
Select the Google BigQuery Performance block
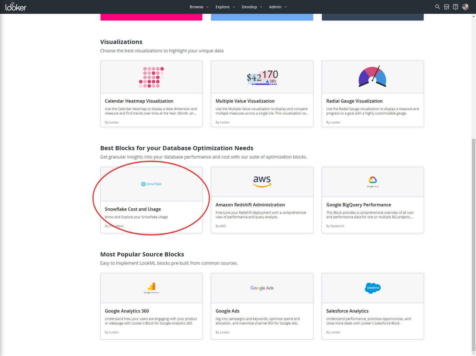coord(359,205)
